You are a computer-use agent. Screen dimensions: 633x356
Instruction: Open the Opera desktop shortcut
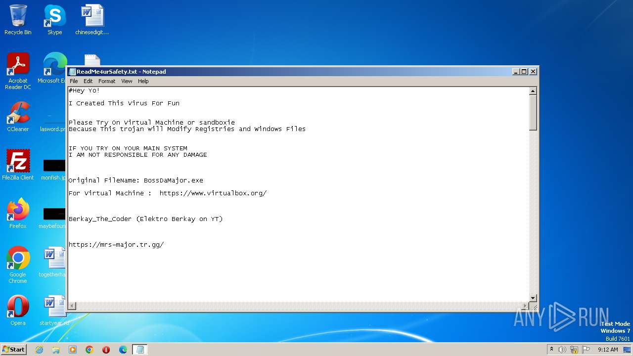coord(18,311)
